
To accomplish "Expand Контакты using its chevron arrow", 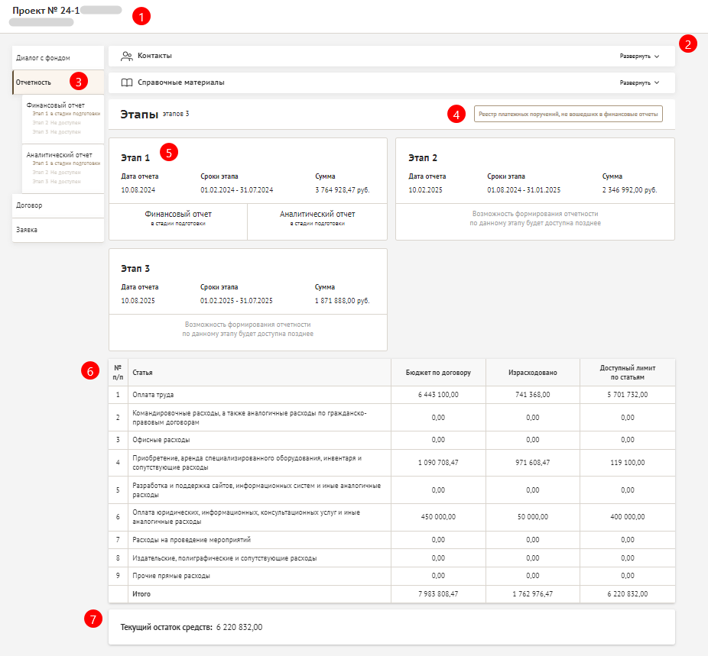I will click(656, 57).
